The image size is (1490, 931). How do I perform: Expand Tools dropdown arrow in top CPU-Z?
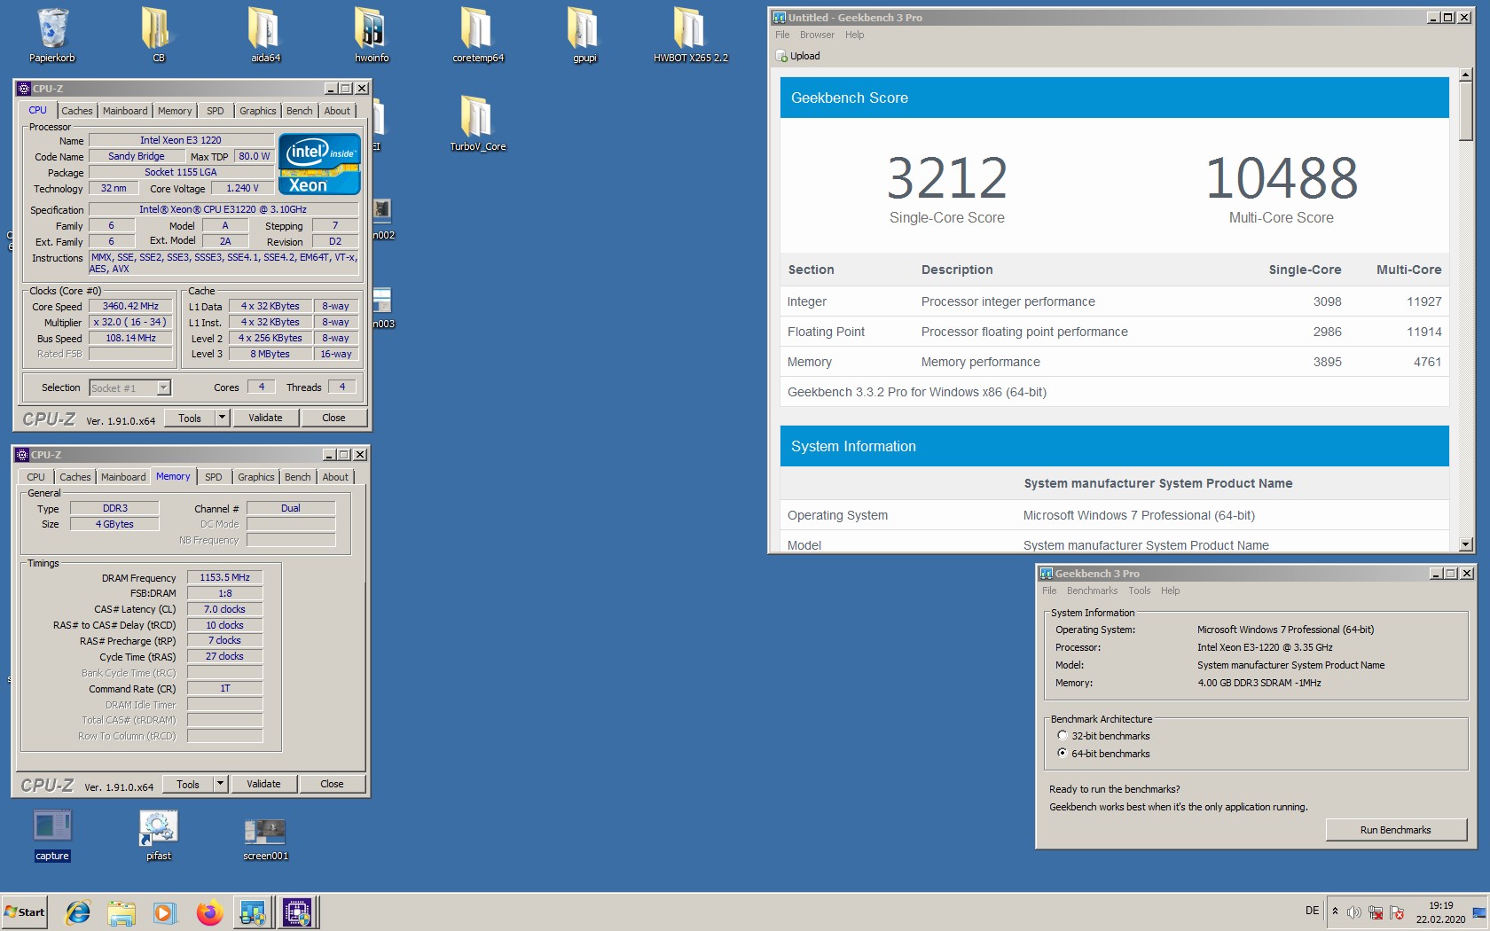point(222,418)
